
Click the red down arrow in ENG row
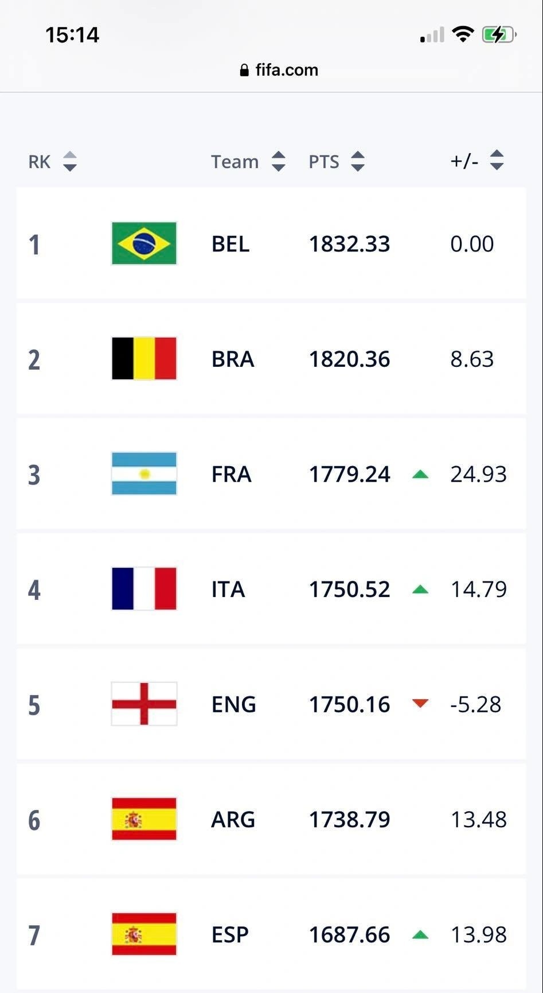(x=420, y=704)
